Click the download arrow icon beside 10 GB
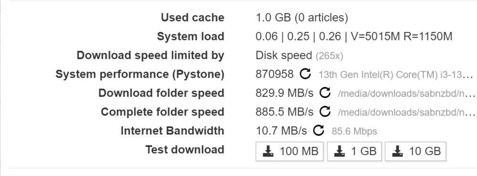The width and height of the screenshot is (477, 176). pos(397,151)
